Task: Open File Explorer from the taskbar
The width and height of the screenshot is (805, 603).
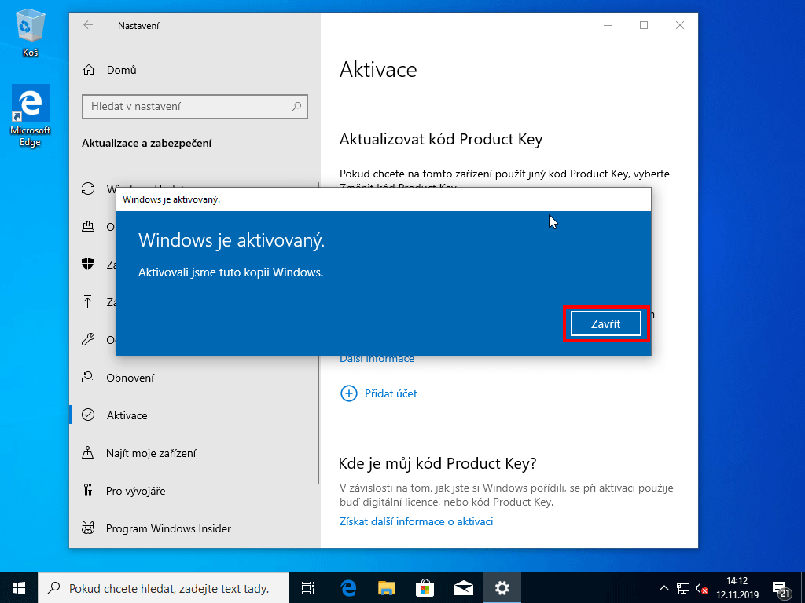Action: (386, 588)
